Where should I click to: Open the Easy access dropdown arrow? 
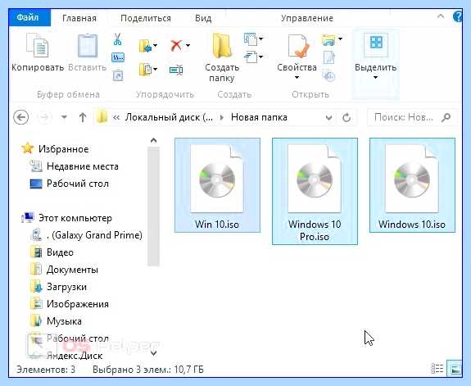click(x=261, y=57)
